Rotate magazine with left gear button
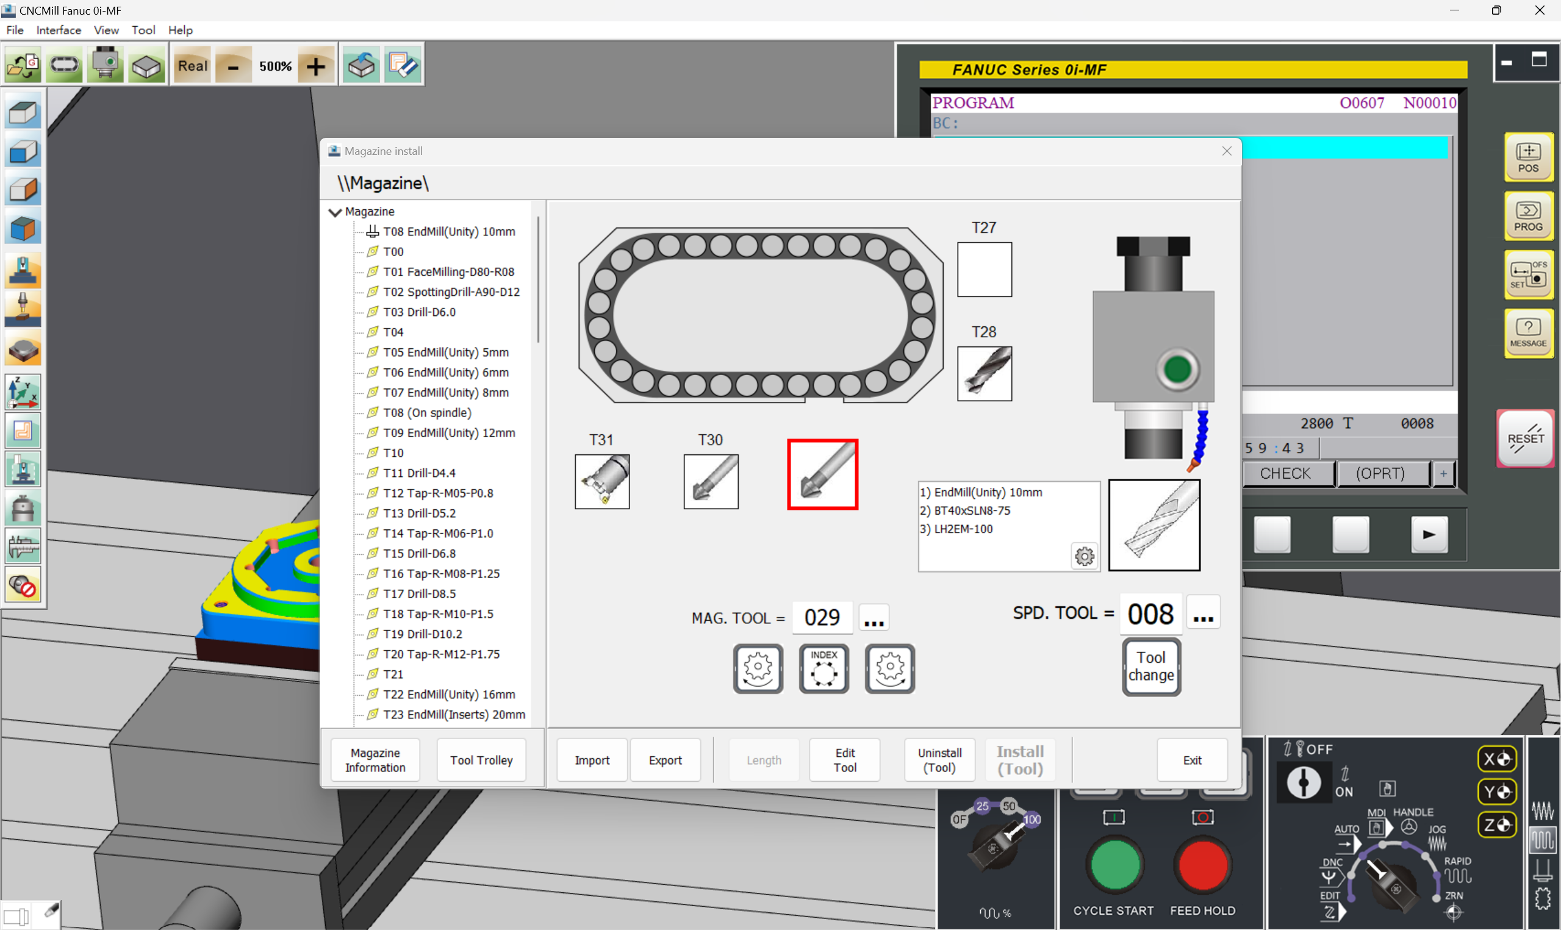Image resolution: width=1561 pixels, height=930 pixels. [758, 668]
